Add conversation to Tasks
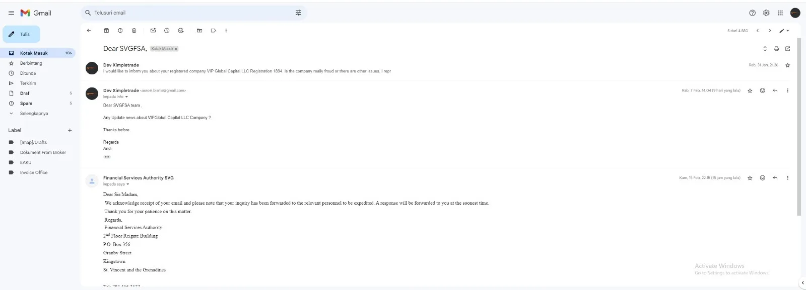Screen dimensions: 806x290 [x=181, y=31]
